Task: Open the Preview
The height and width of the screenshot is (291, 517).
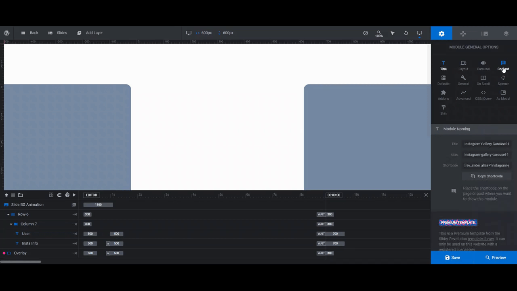Action: coord(496,257)
